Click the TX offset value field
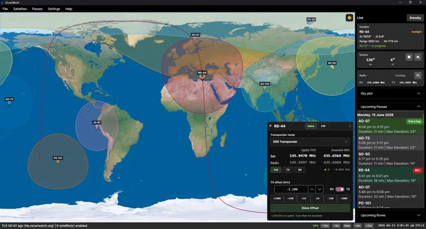Viewport: 426px width, 229px height. 291,190
